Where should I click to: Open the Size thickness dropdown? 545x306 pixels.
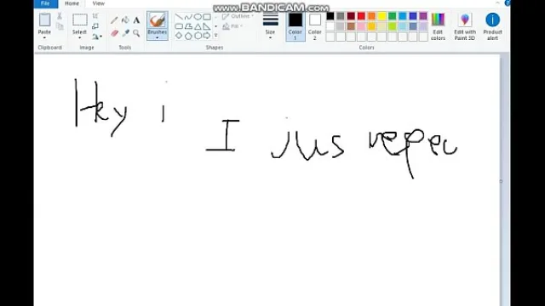[271, 25]
